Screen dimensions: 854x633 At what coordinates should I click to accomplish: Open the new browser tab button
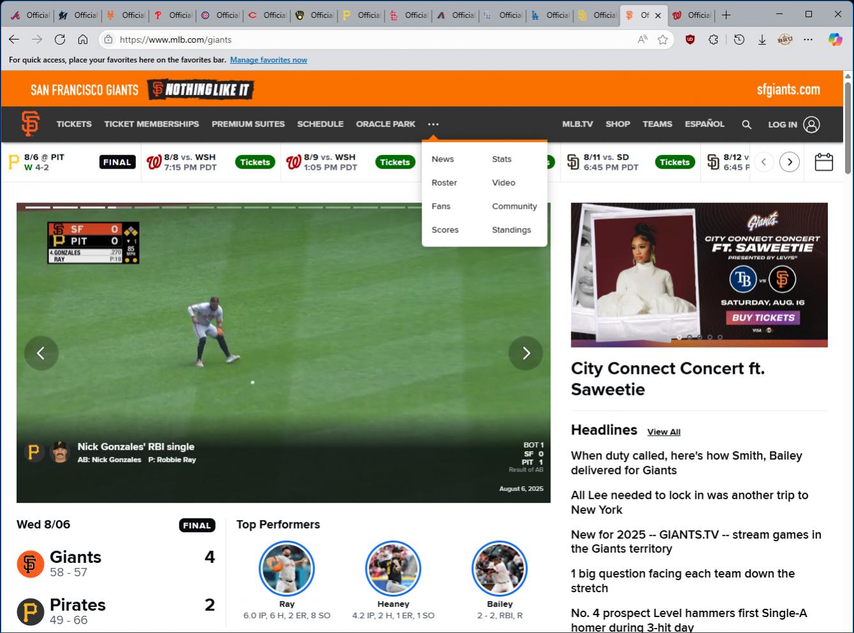pyautogui.click(x=726, y=15)
